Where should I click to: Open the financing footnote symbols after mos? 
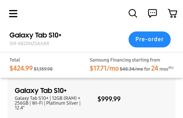click(171, 68)
